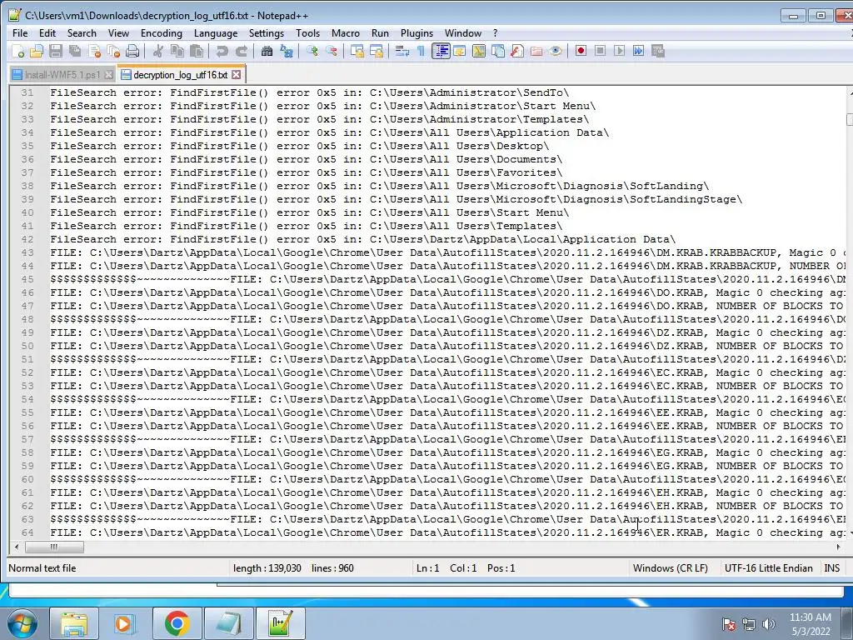Open the Function List panel icon

tap(516, 51)
